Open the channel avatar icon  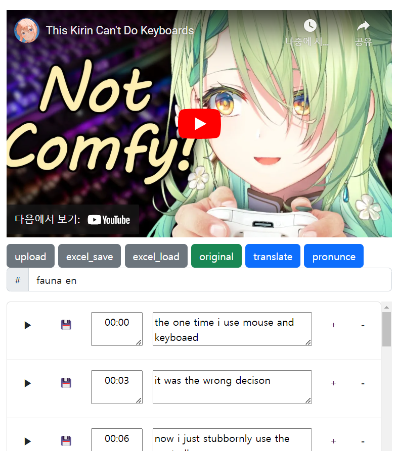pyautogui.click(x=27, y=30)
